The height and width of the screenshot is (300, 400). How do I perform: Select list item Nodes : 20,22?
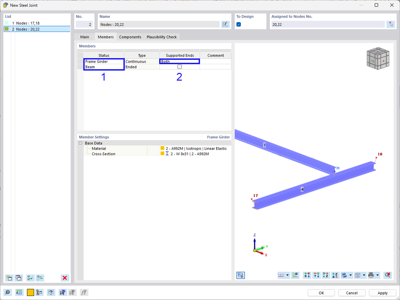pyautogui.click(x=37, y=29)
